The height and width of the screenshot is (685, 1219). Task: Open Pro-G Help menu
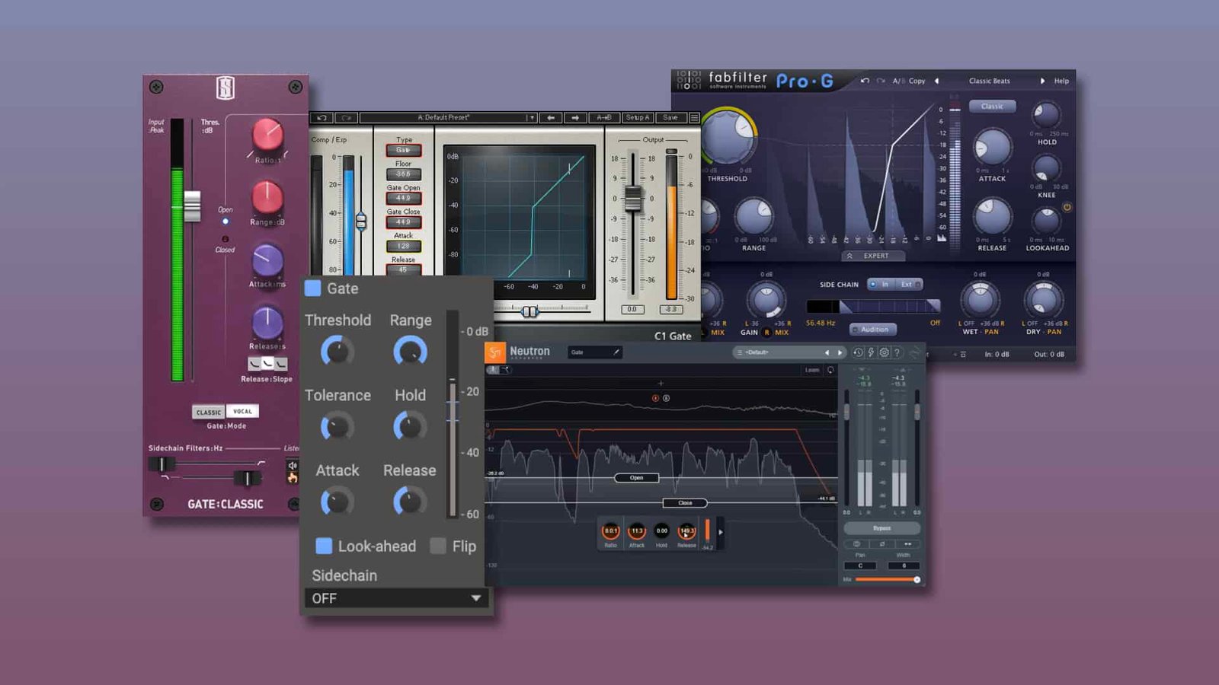click(x=1061, y=81)
